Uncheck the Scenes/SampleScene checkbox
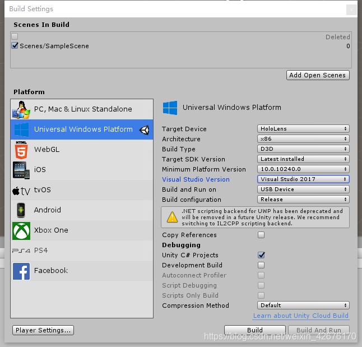This screenshot has height=347, width=362. coord(15,45)
